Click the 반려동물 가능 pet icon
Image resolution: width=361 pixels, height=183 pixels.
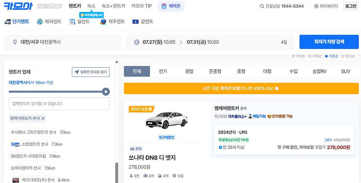click(269, 116)
